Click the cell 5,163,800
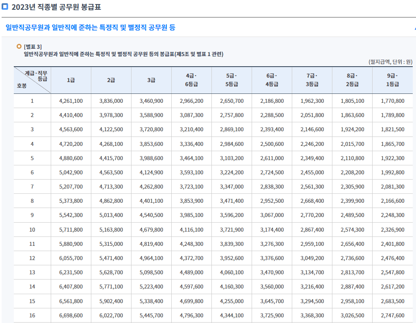This screenshot has height=323, width=416. 111,230
